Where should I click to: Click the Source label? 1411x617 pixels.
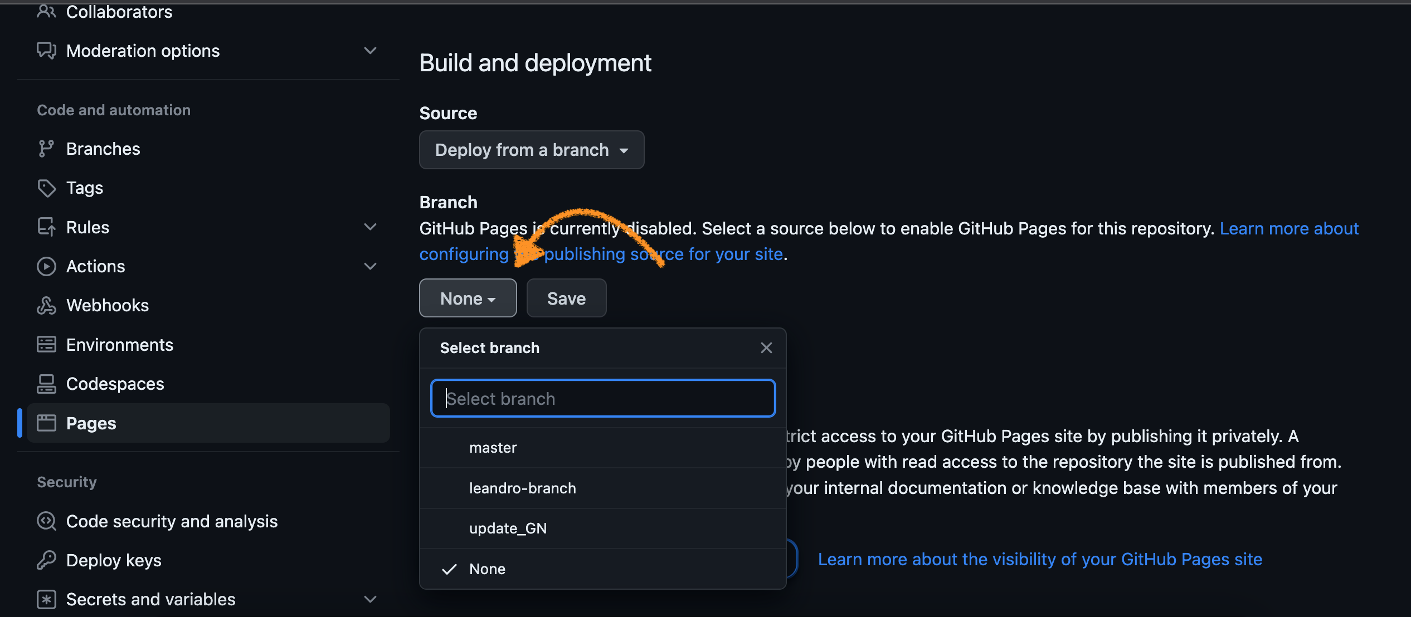(x=448, y=113)
